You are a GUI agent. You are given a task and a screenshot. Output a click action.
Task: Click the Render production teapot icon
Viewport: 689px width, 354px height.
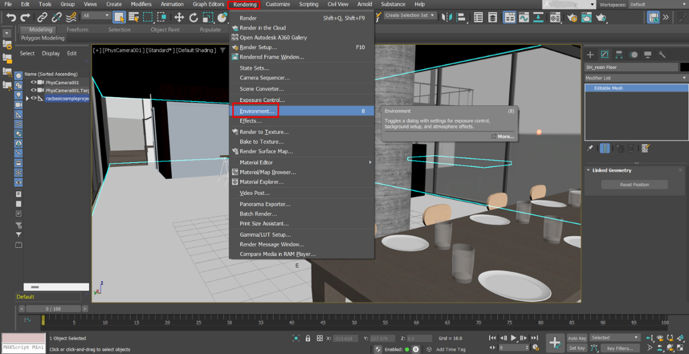pos(600,18)
